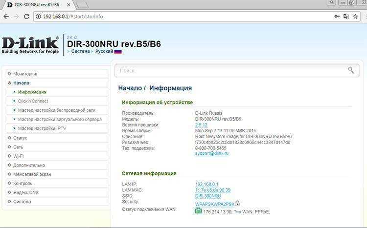
Task: Click the D-Link Russia manufacturer value
Action: point(209,113)
